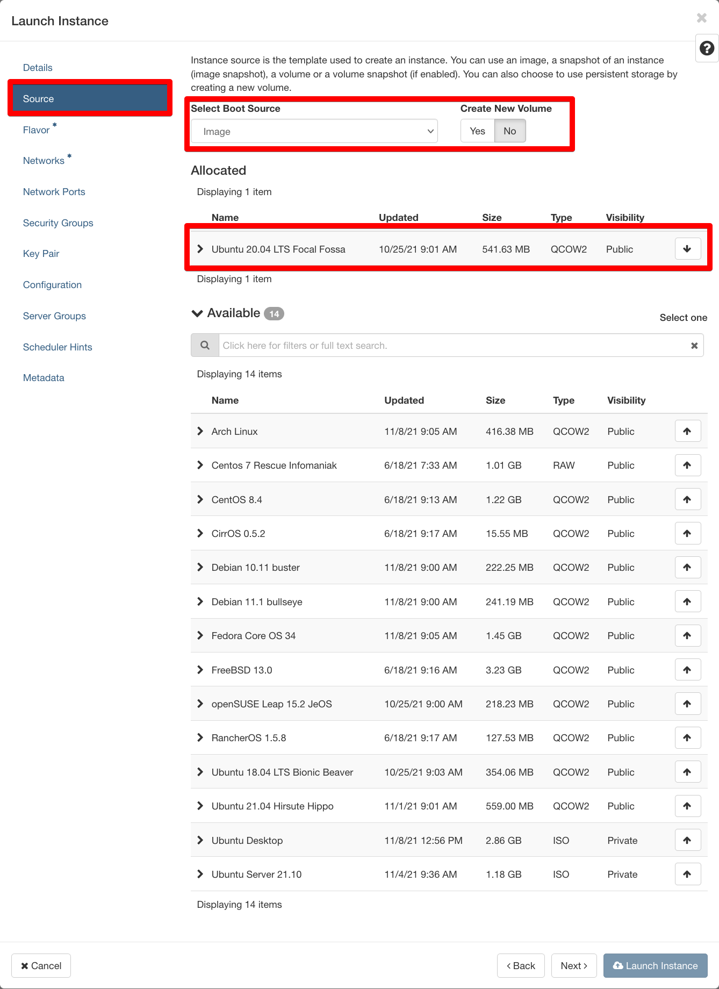Viewport: 719px width, 989px height.
Task: Click the Available table Visibility column header
Action: (627, 400)
